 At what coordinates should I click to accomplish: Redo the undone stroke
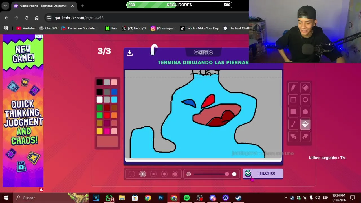click(305, 136)
